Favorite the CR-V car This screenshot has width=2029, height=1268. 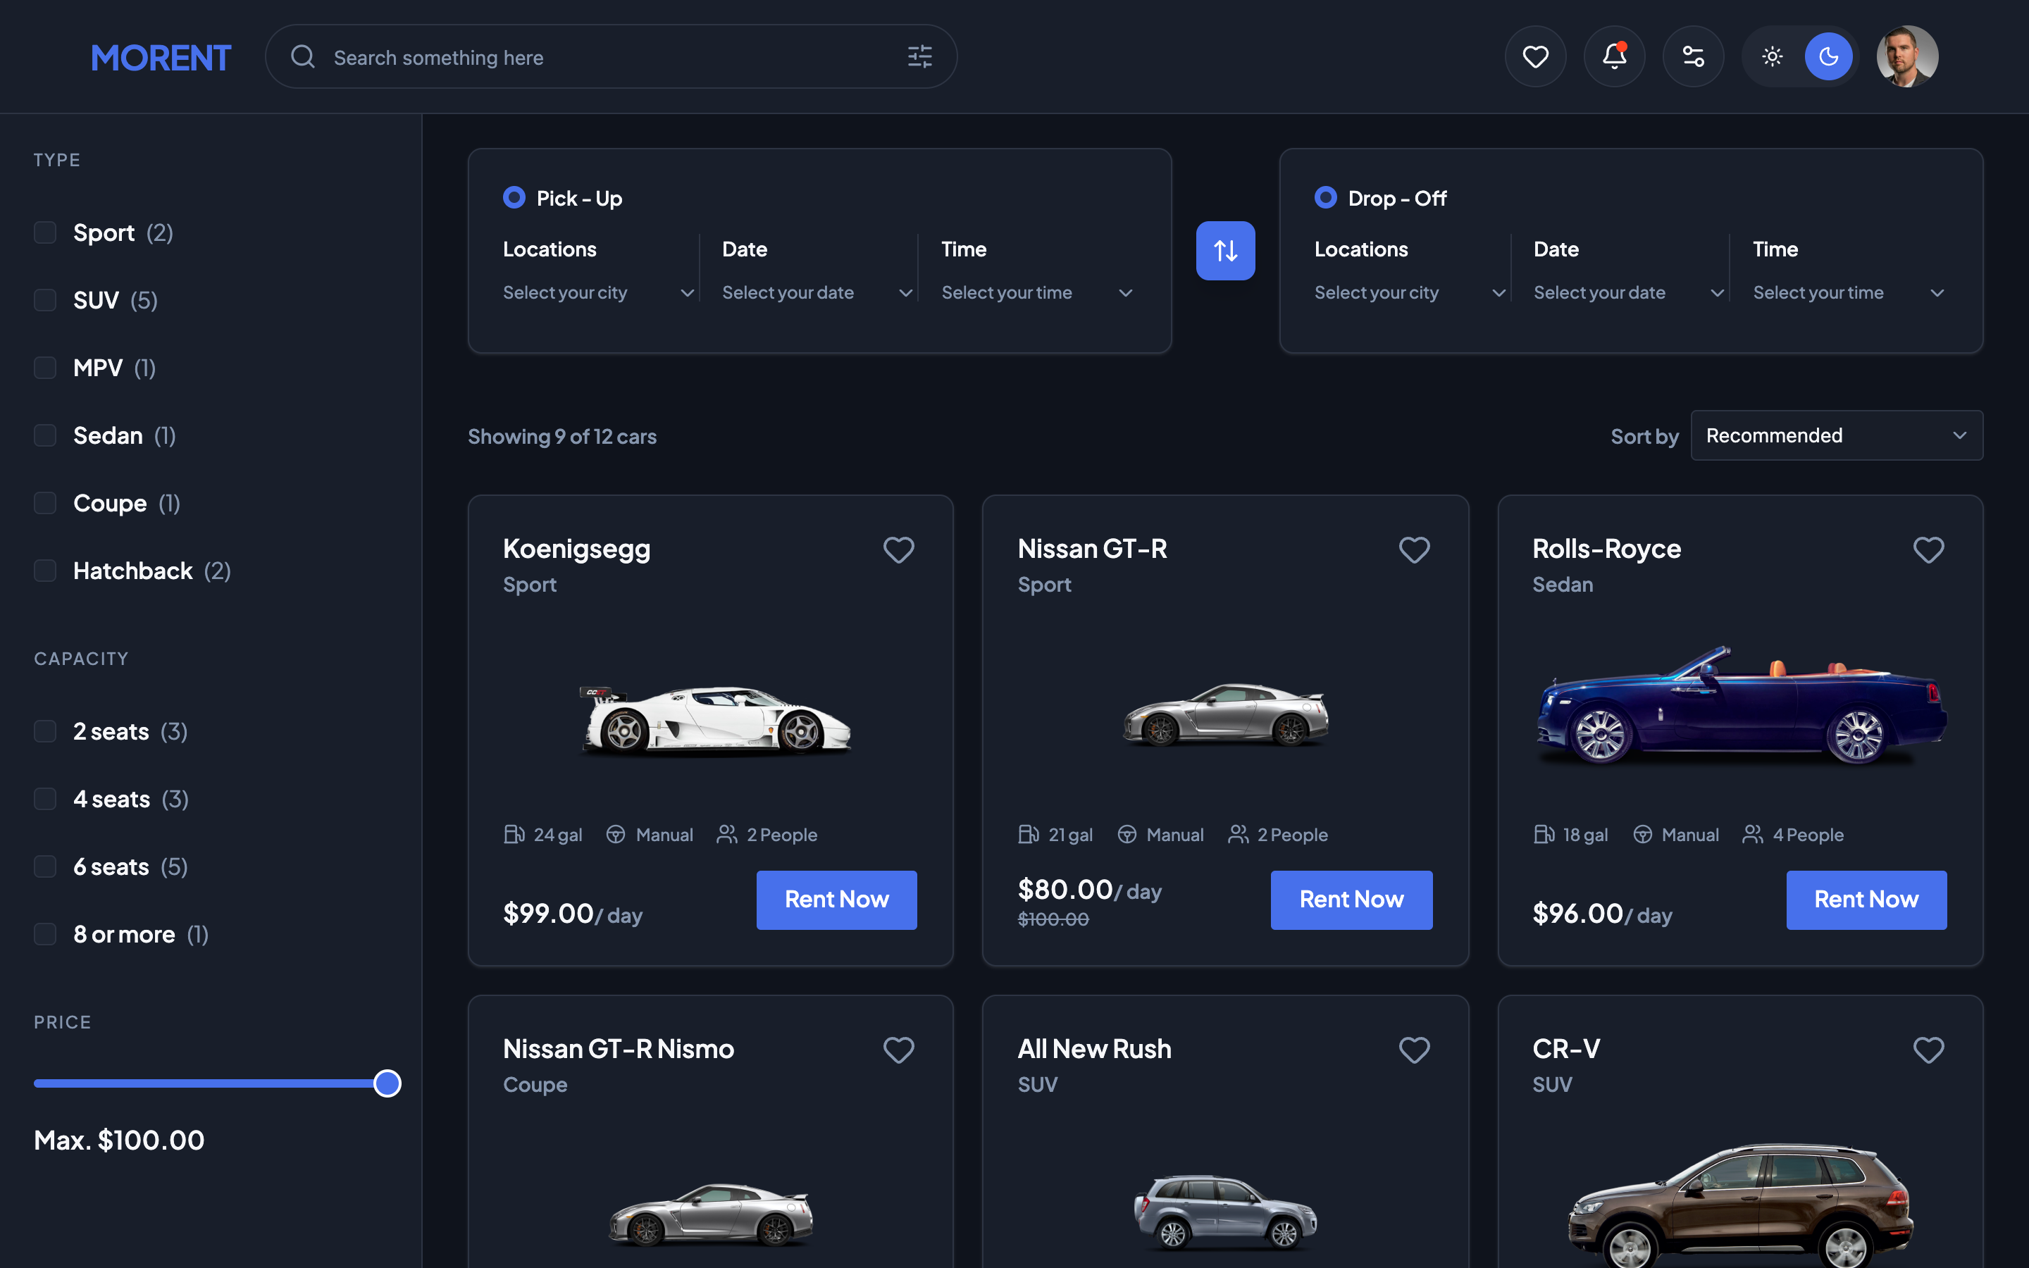click(x=1928, y=1050)
